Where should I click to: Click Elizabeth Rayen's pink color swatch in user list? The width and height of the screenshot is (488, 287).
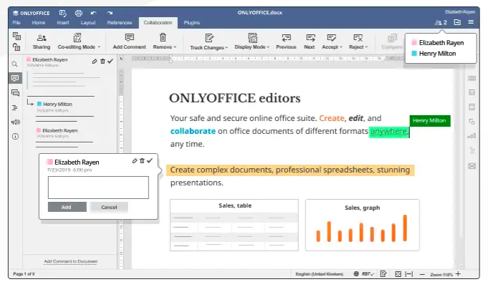click(414, 42)
